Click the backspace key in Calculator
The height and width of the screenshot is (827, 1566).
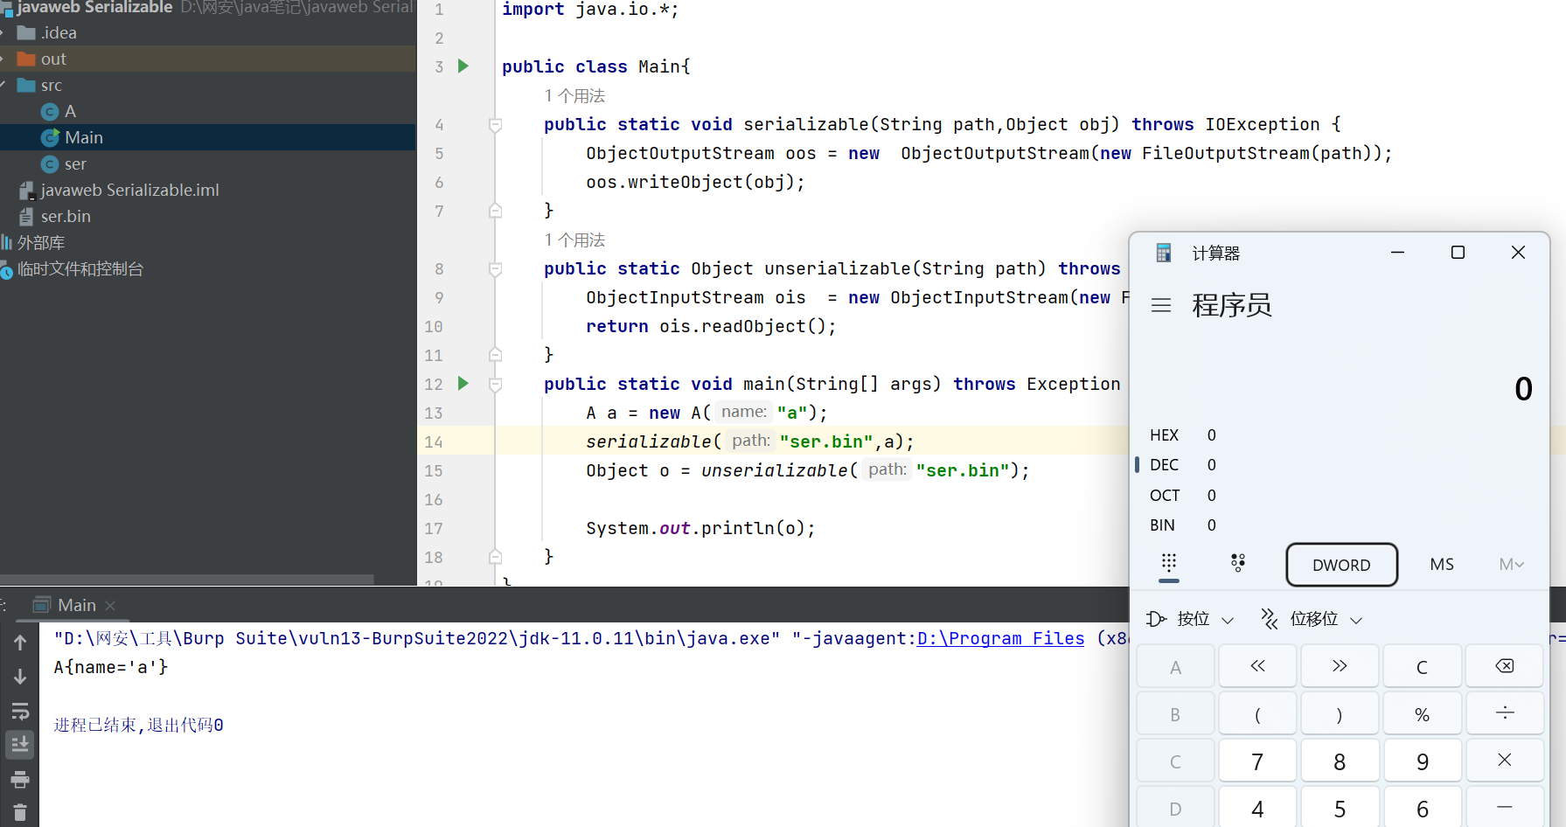pyautogui.click(x=1505, y=666)
